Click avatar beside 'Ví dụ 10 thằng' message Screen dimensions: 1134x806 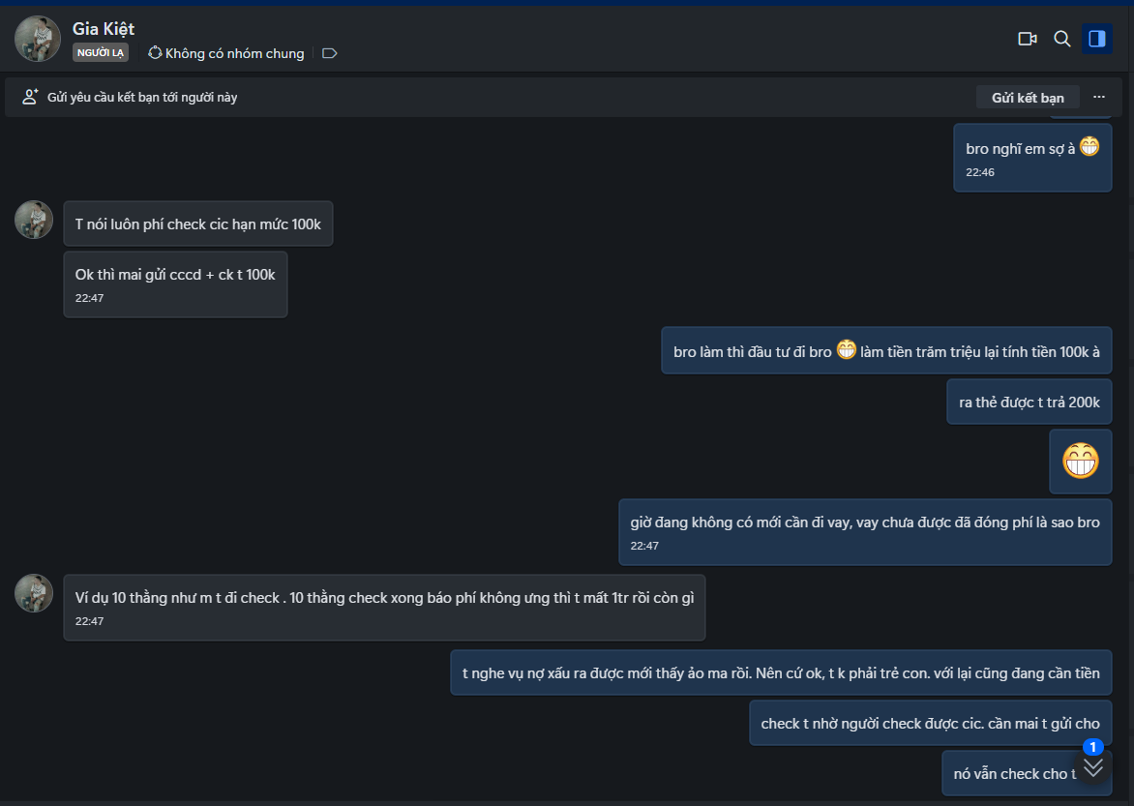click(x=34, y=593)
